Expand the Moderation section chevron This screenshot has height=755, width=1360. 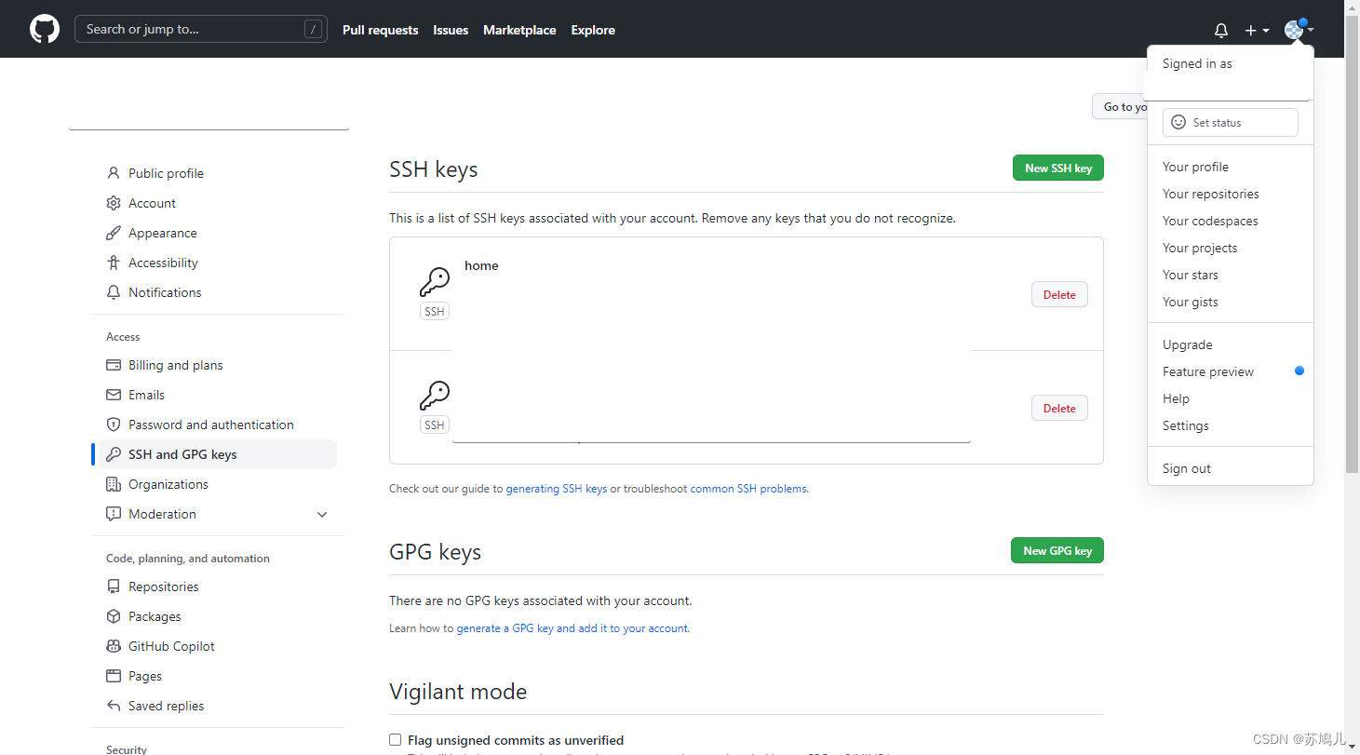[322, 514]
